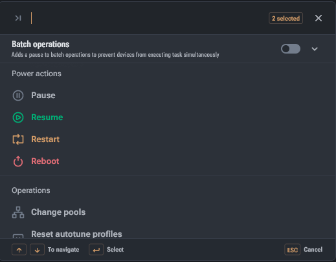
Task: Enable the Batch operations toggle switch
Action: [291, 49]
